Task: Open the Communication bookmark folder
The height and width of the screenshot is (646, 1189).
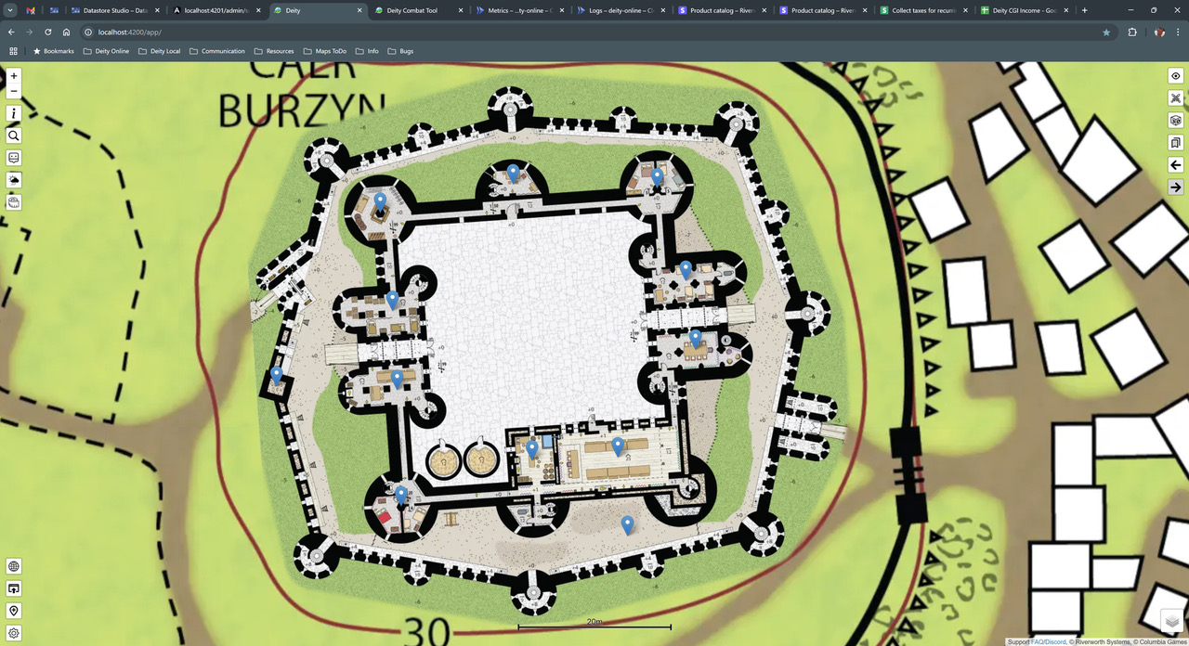Action: pyautogui.click(x=217, y=51)
